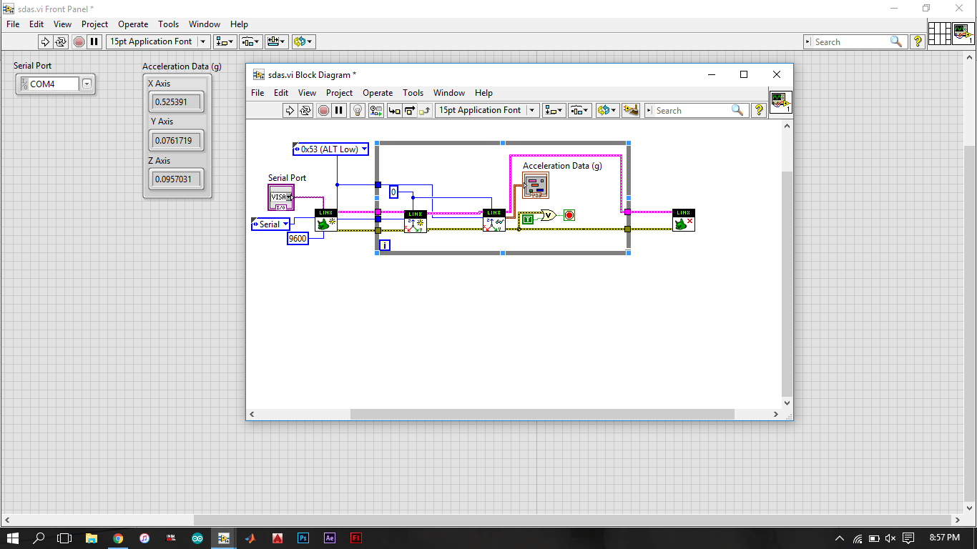Click Front Panel Context Help button

tap(918, 41)
